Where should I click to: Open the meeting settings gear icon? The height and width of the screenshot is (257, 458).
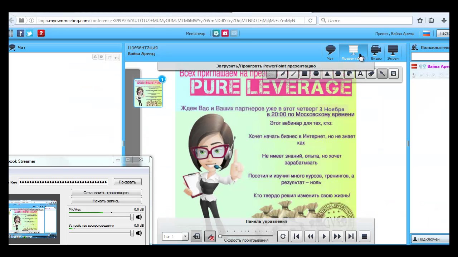click(216, 33)
